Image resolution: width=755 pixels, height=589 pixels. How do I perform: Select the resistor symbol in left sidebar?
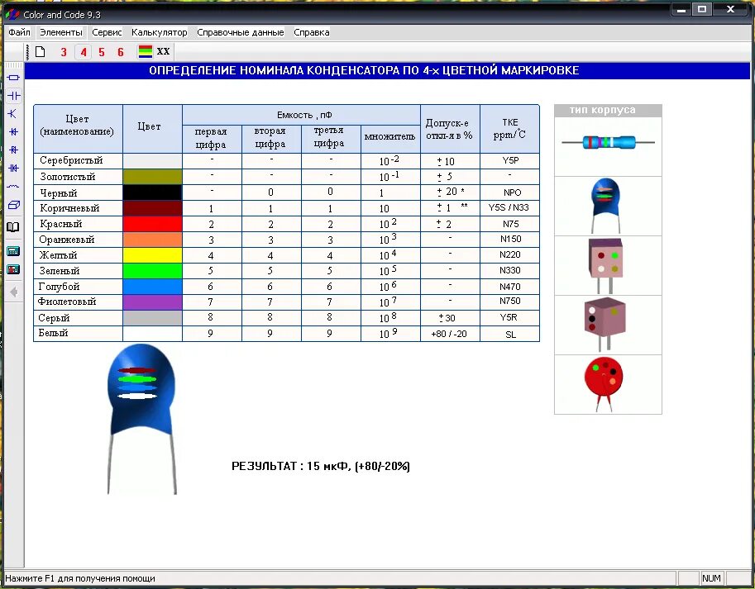pos(13,78)
